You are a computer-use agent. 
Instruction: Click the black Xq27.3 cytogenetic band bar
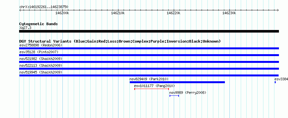(x=149, y=31)
